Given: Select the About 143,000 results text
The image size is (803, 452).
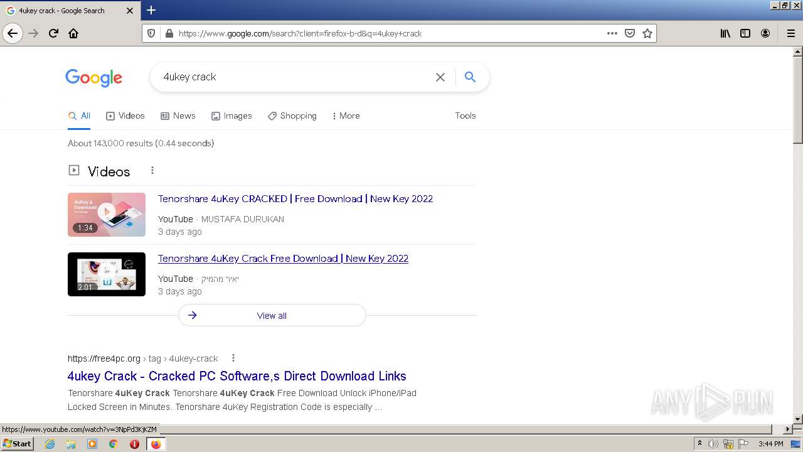Looking at the screenshot, I should coord(141,143).
